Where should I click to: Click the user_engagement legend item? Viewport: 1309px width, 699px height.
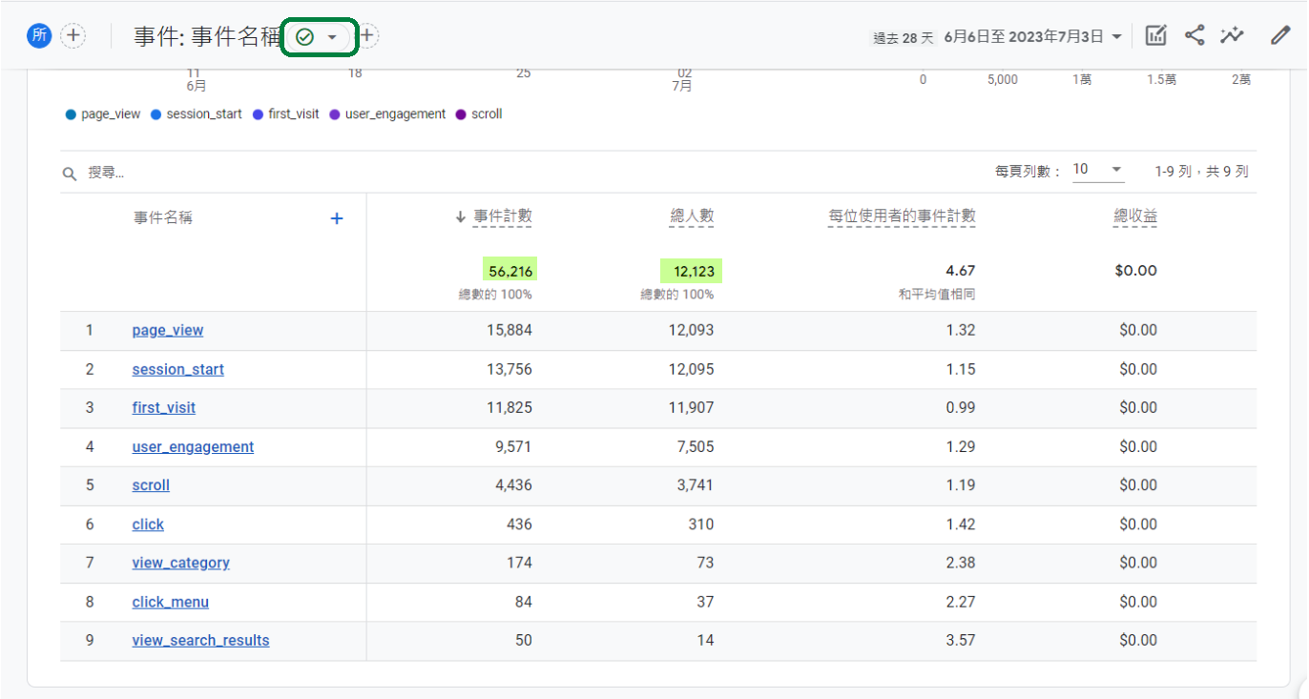click(x=387, y=114)
